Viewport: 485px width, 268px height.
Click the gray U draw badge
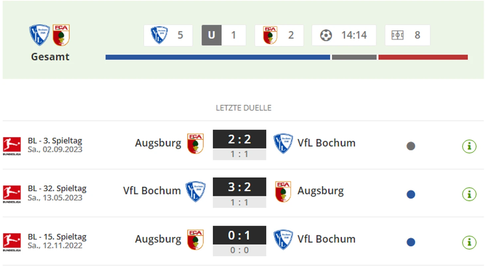tap(211, 35)
